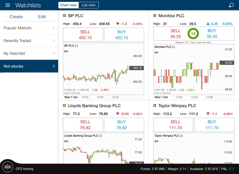The height and width of the screenshot is (174, 239).
Task: Tap the Available £ 97,979 status entry
Action: pyautogui.click(x=204, y=169)
